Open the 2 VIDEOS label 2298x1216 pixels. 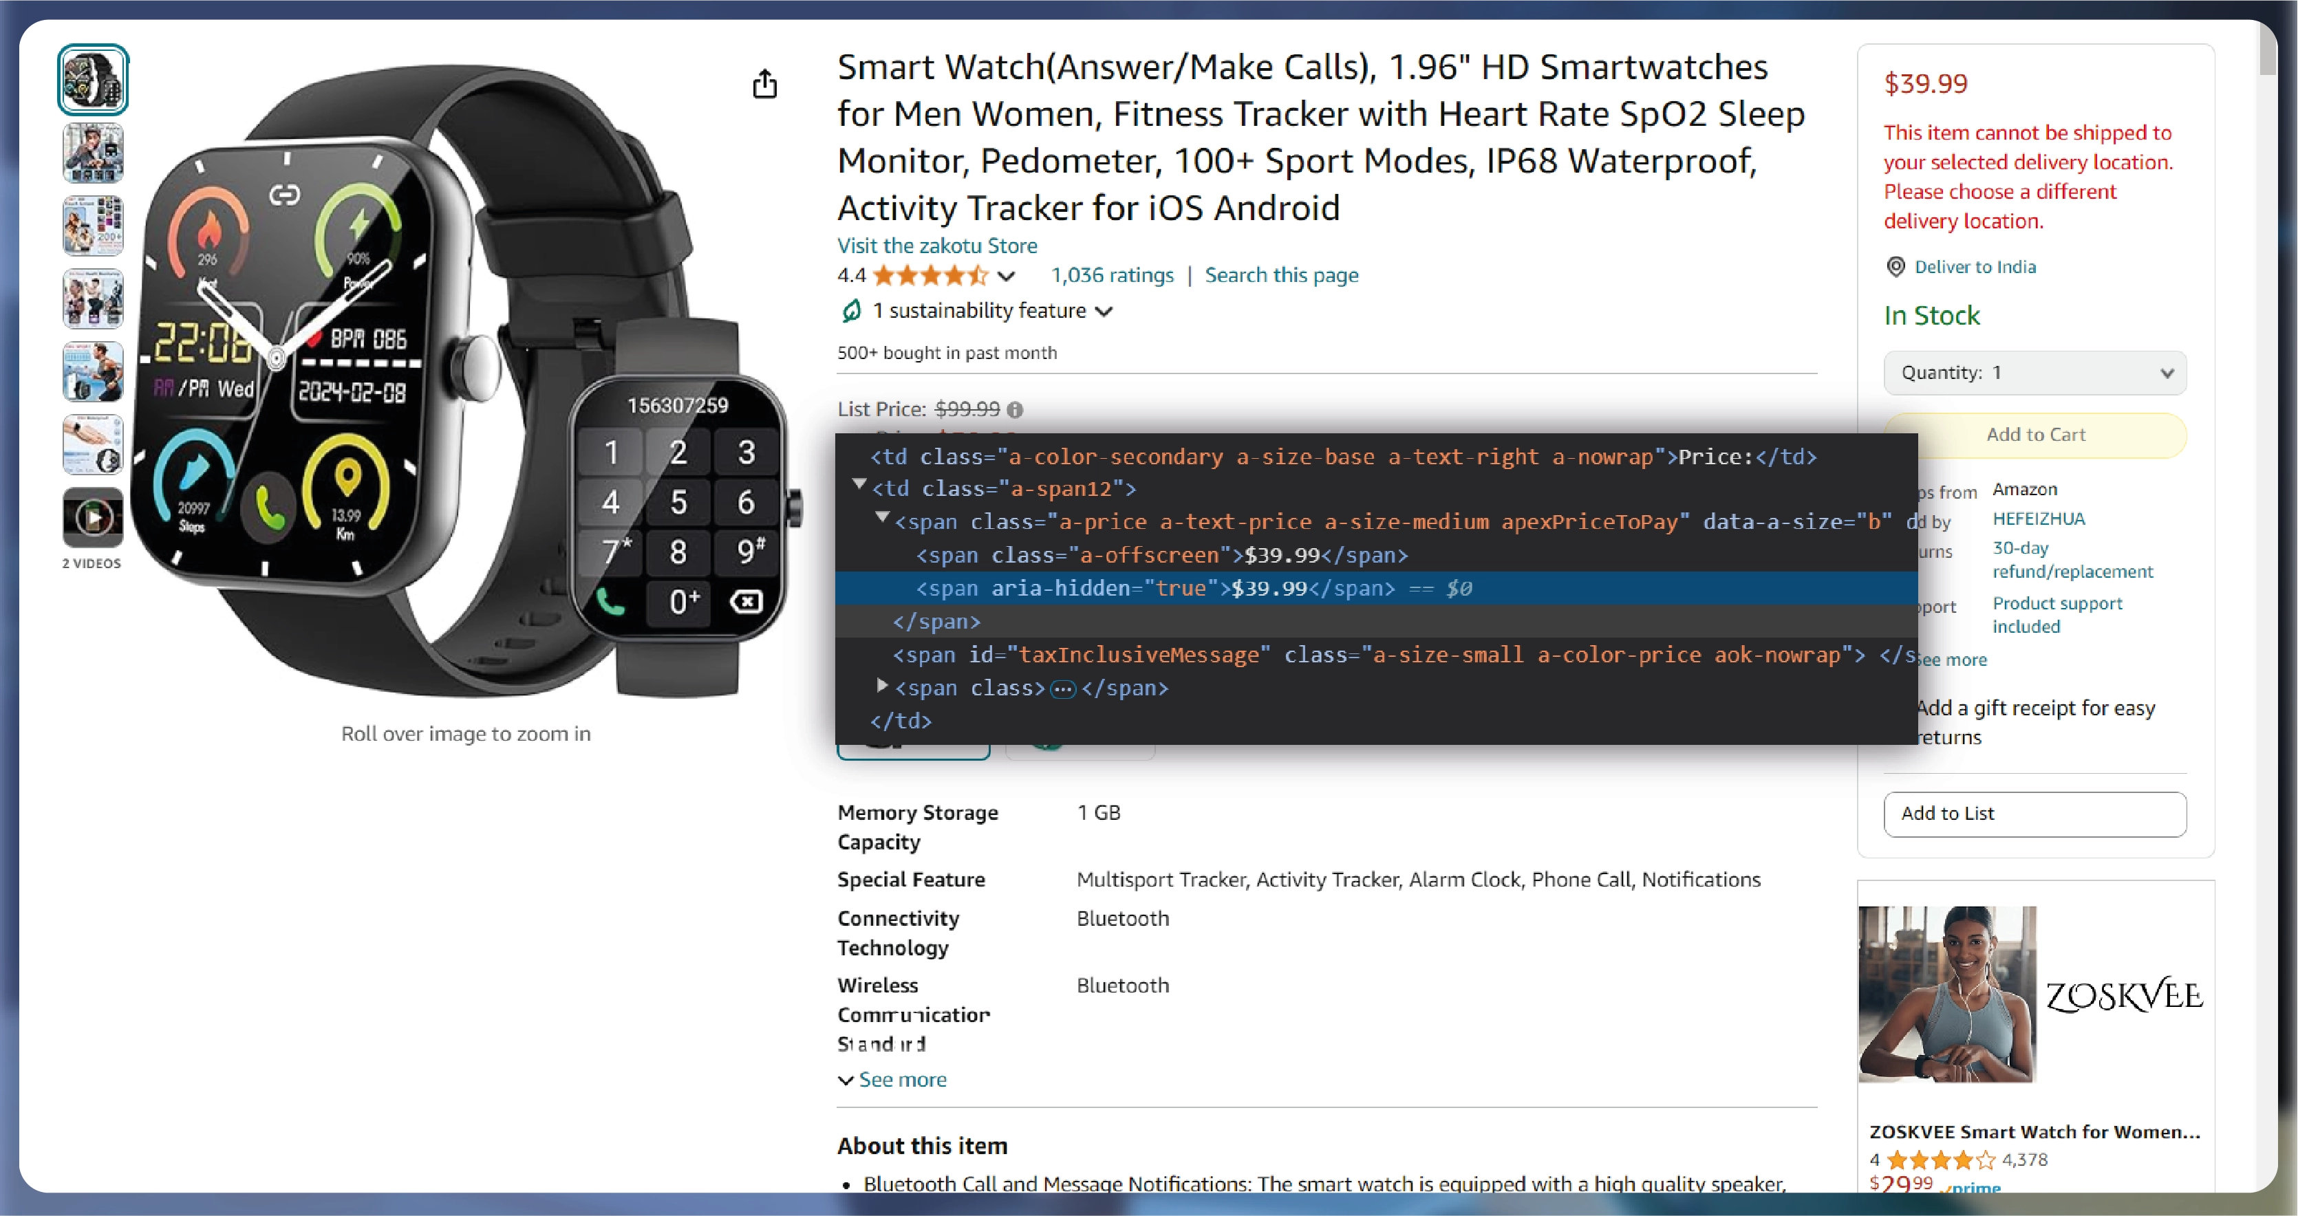(91, 563)
